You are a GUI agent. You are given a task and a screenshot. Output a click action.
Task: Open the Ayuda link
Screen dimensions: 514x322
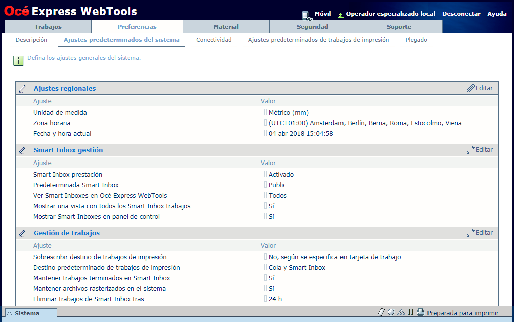[497, 14]
